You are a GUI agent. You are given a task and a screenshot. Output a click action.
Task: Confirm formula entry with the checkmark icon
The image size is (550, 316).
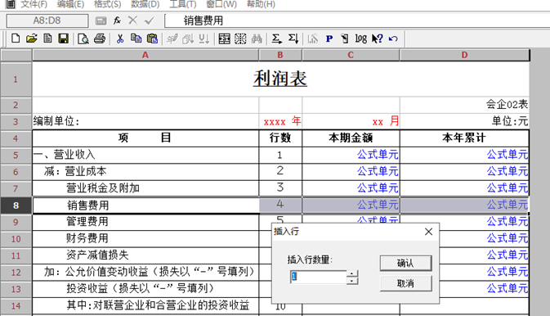point(149,20)
